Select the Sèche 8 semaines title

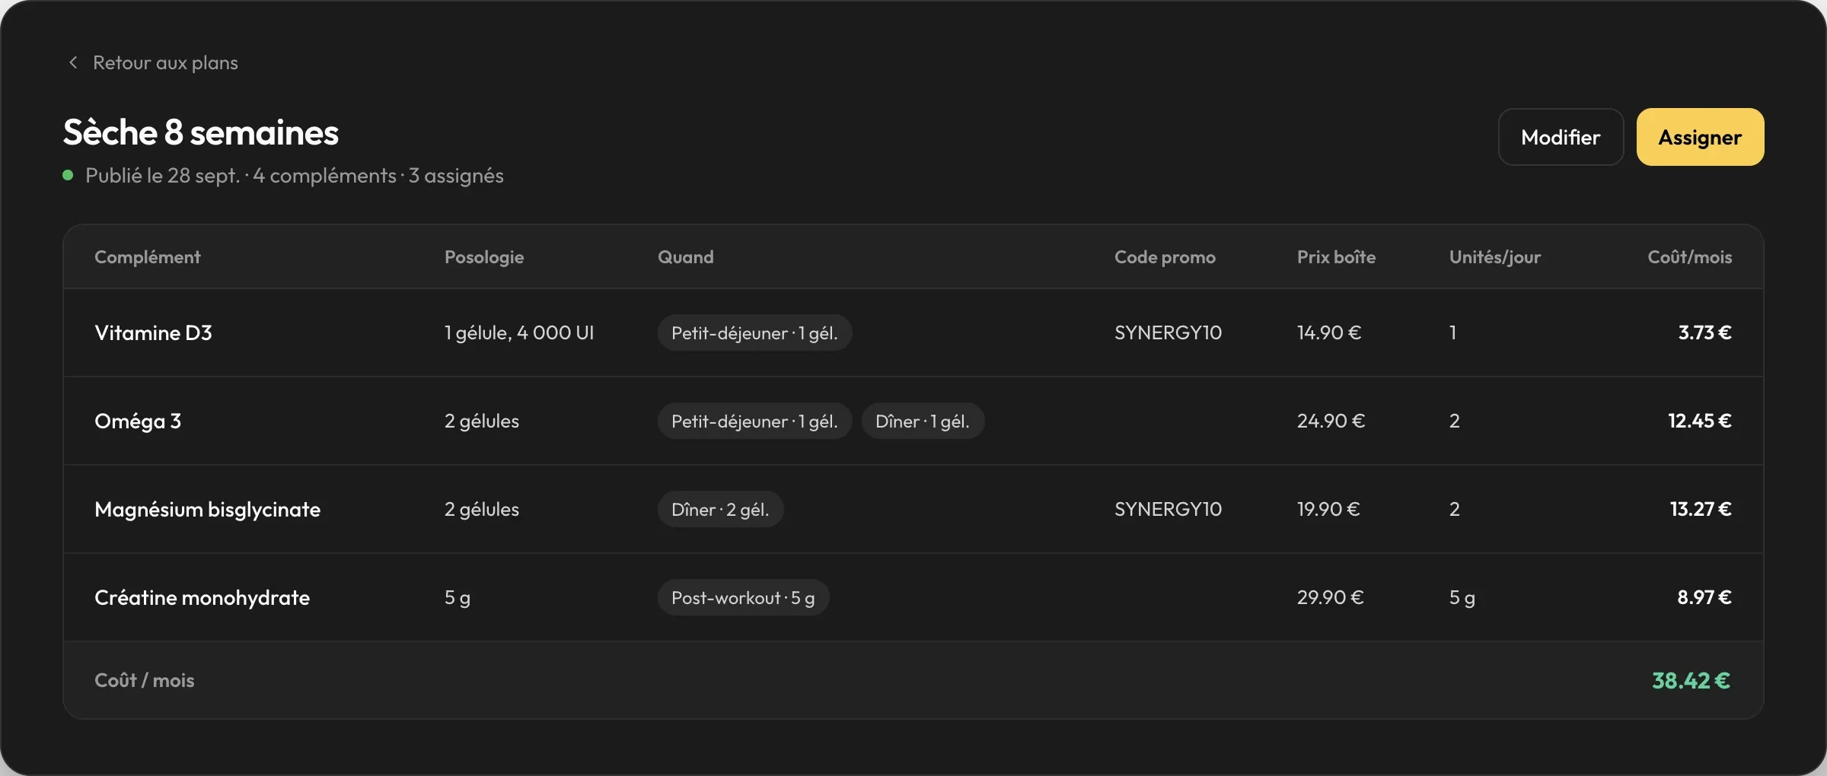(x=201, y=132)
